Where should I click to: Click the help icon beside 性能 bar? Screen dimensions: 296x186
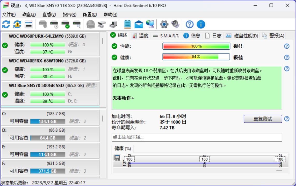coord(287,46)
